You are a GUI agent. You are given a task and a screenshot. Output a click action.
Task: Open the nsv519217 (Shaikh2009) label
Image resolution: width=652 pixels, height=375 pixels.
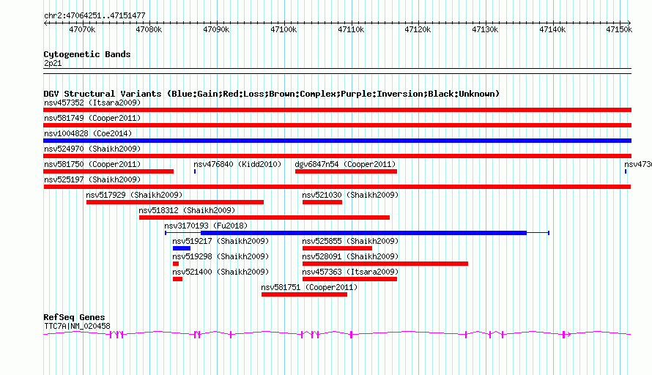click(221, 241)
